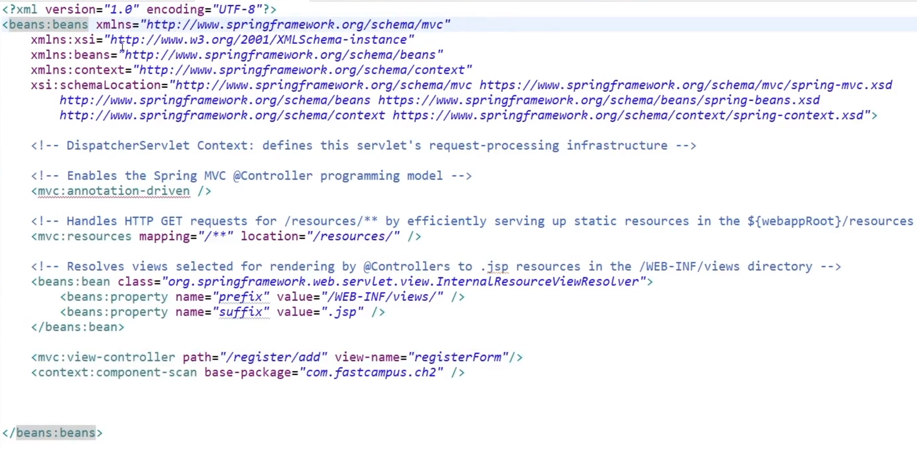Click the DispatcherServlet Context comment line

[x=363, y=146]
